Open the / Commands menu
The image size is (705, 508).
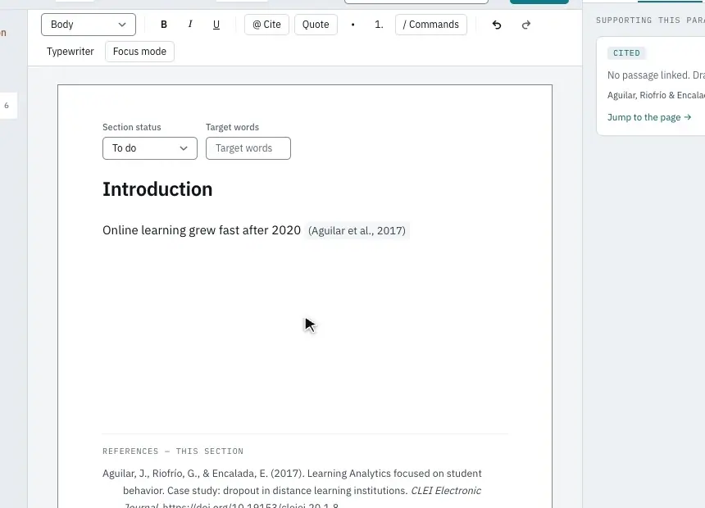(x=430, y=25)
